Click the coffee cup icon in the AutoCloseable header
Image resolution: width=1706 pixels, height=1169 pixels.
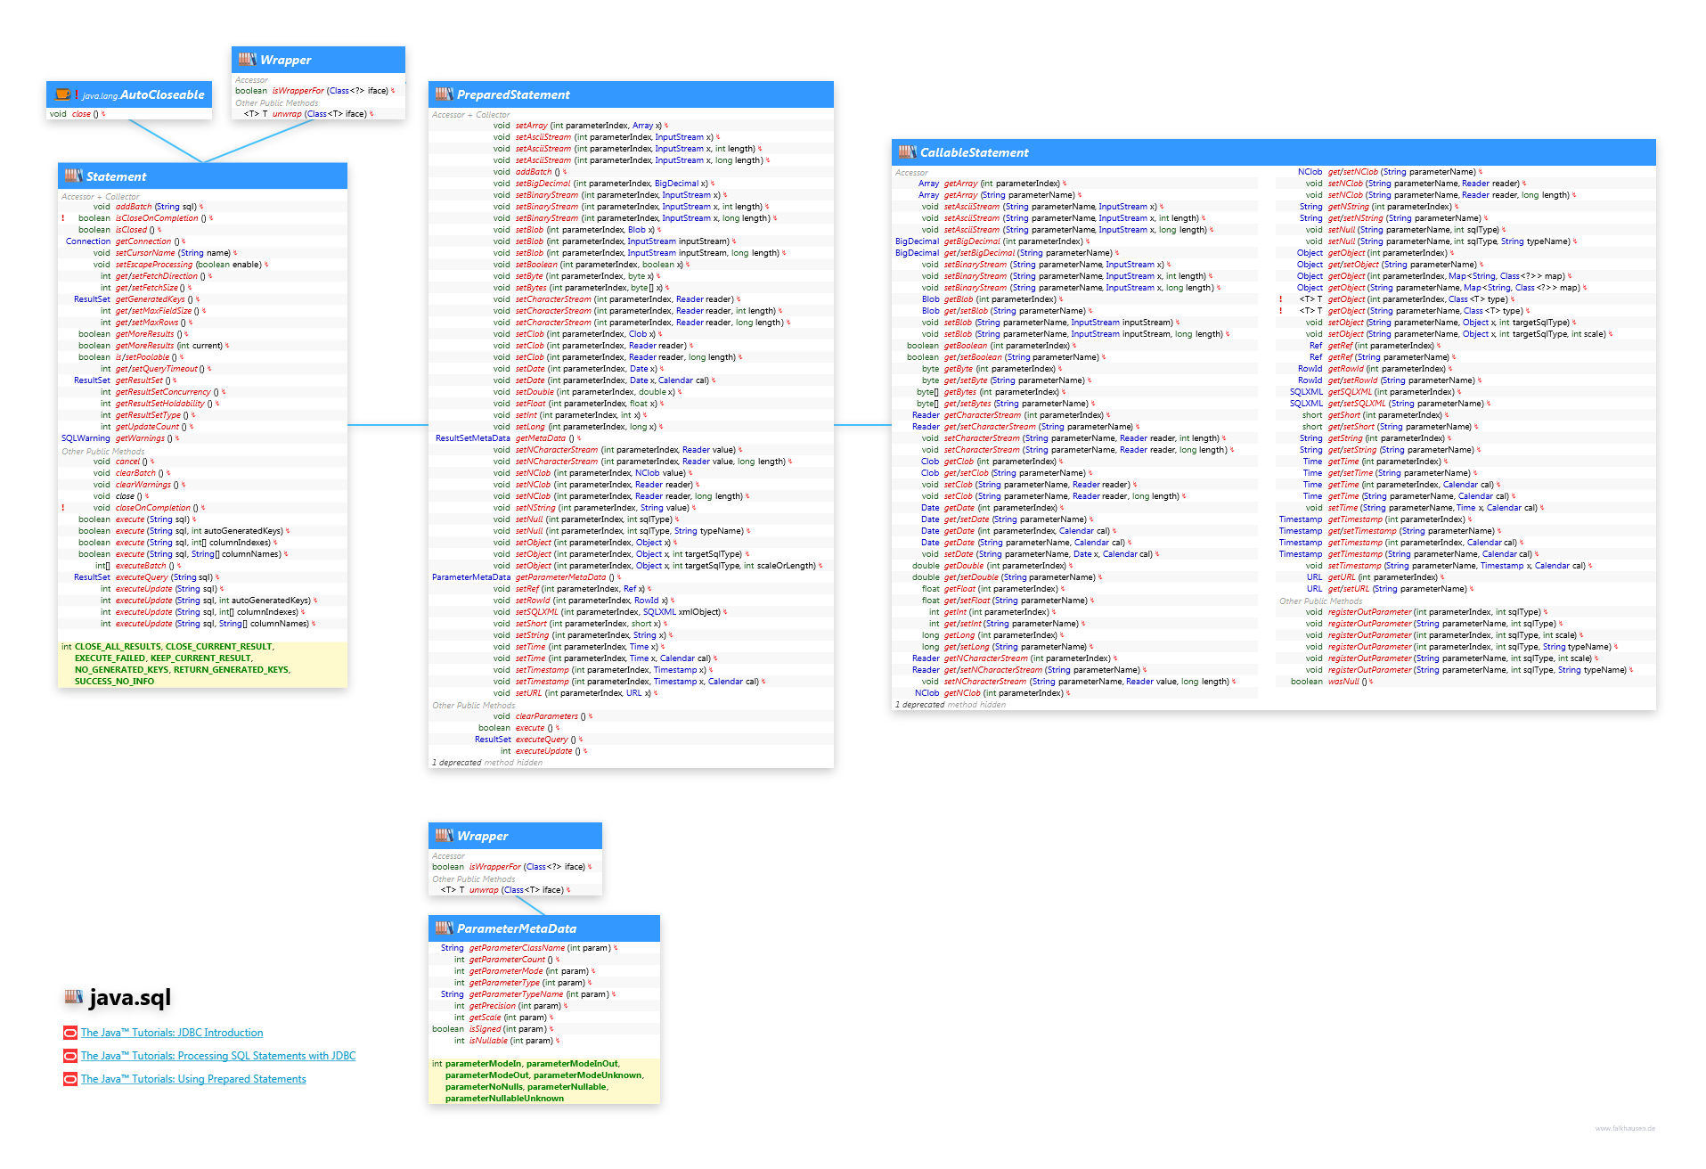tap(62, 94)
